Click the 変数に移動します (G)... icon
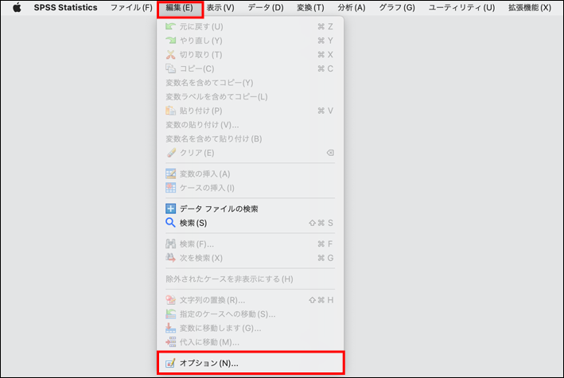This screenshot has width=564, height=378. click(170, 328)
